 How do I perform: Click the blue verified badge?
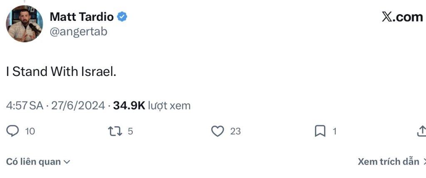(122, 17)
